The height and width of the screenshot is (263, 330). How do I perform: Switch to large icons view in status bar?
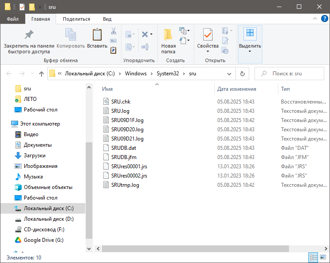tap(323, 257)
